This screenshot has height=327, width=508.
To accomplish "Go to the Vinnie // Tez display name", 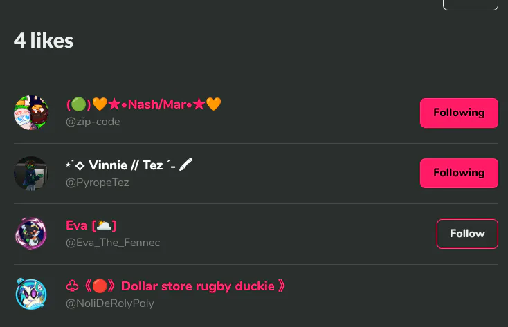I will tap(125, 165).
